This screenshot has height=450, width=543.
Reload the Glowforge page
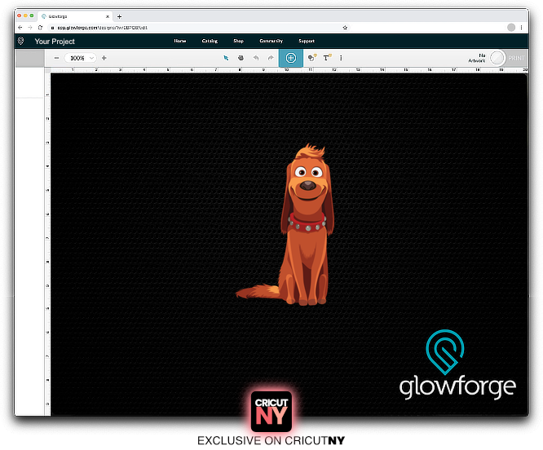tap(40, 28)
